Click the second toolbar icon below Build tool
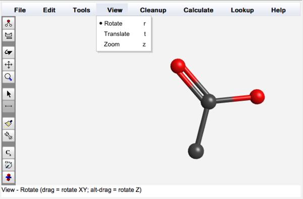Screen dimensions: 303x199 [9, 35]
